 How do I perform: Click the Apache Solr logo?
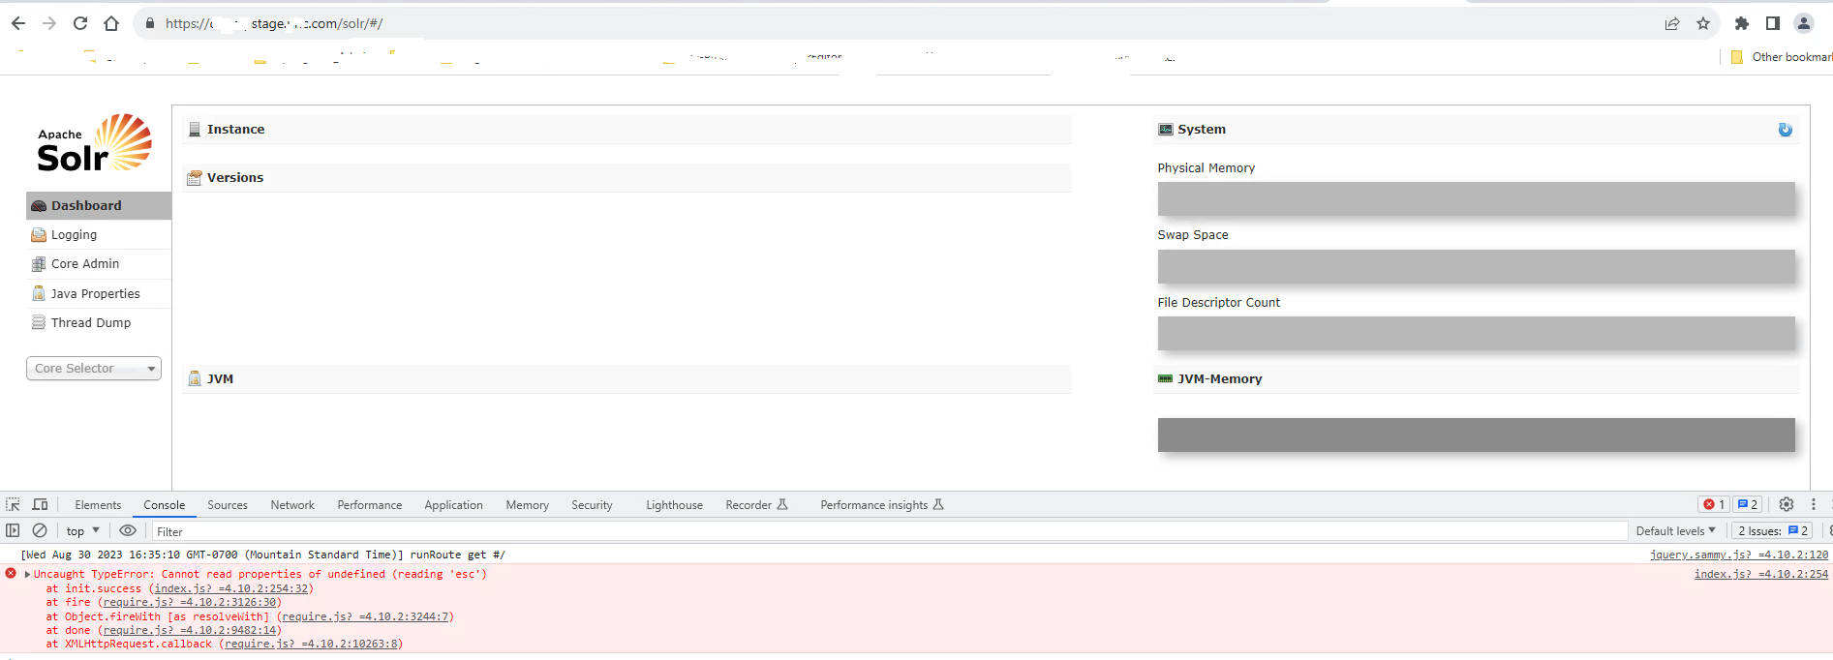[x=94, y=143]
